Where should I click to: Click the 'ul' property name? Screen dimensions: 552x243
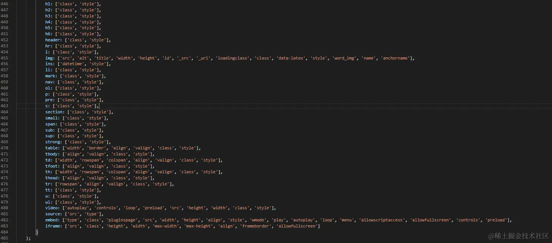(48, 202)
